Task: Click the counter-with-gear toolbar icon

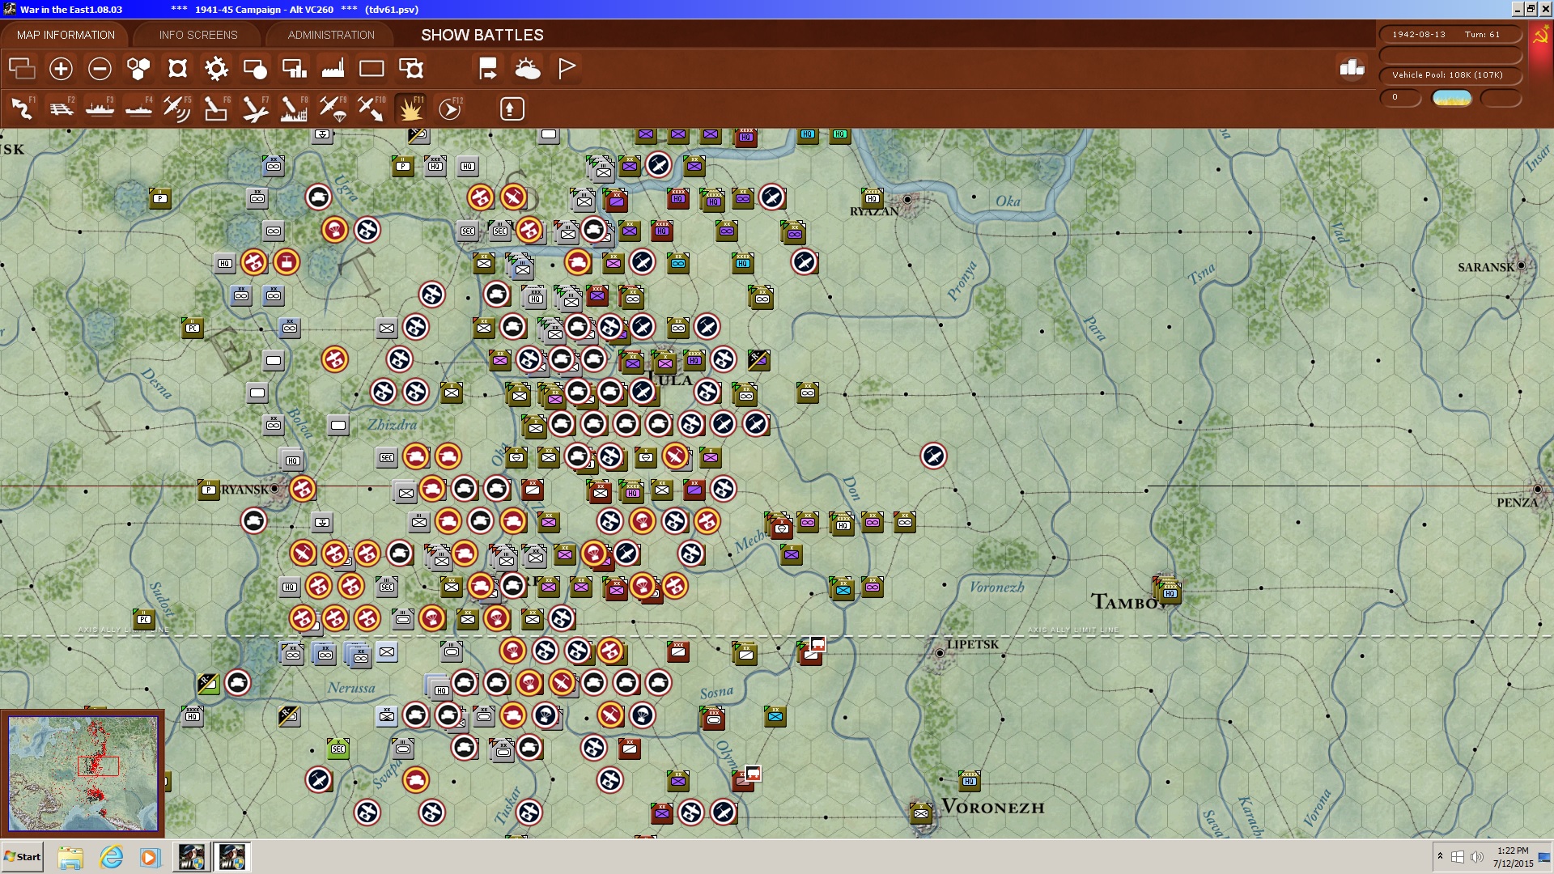Action: coord(411,69)
